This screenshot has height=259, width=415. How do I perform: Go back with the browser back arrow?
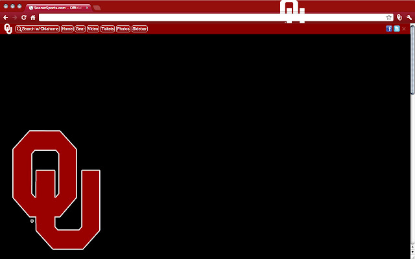[6, 17]
